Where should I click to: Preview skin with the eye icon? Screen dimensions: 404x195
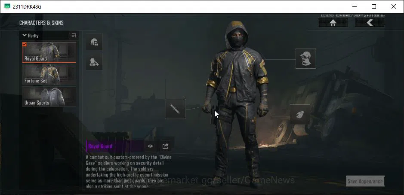click(x=151, y=146)
